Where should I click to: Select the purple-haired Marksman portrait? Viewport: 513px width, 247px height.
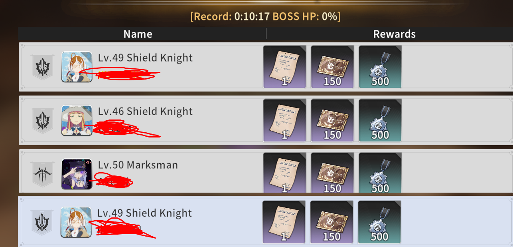pos(77,174)
